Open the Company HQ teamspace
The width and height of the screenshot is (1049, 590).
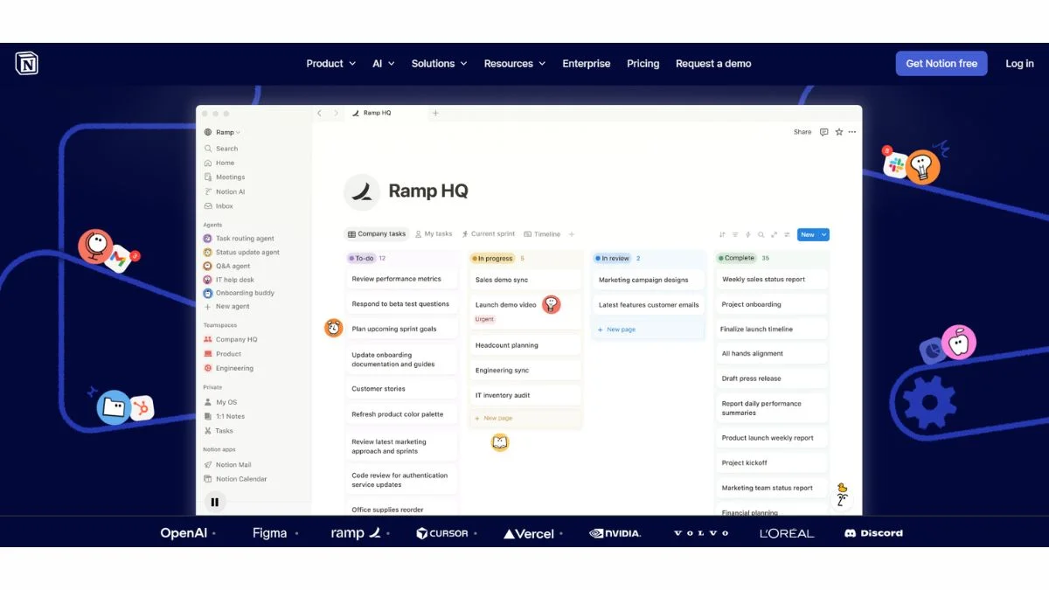point(230,339)
